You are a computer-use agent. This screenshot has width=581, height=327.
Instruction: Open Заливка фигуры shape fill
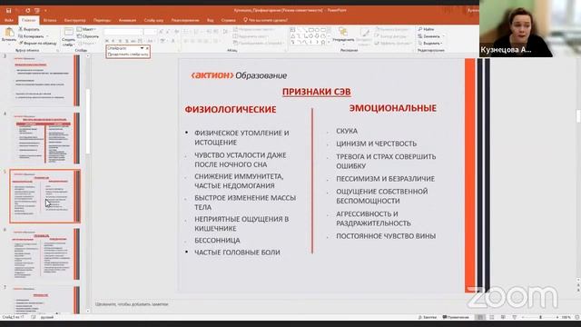click(391, 29)
